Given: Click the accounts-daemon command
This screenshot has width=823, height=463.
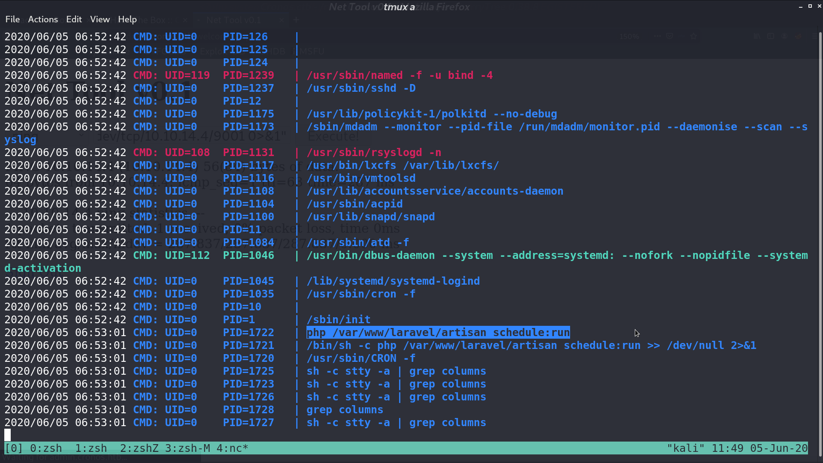Looking at the screenshot, I should coord(435,191).
